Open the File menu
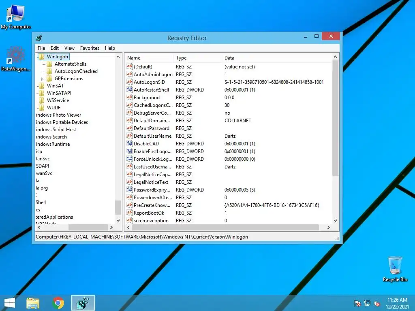This screenshot has width=415, height=311. pos(41,48)
